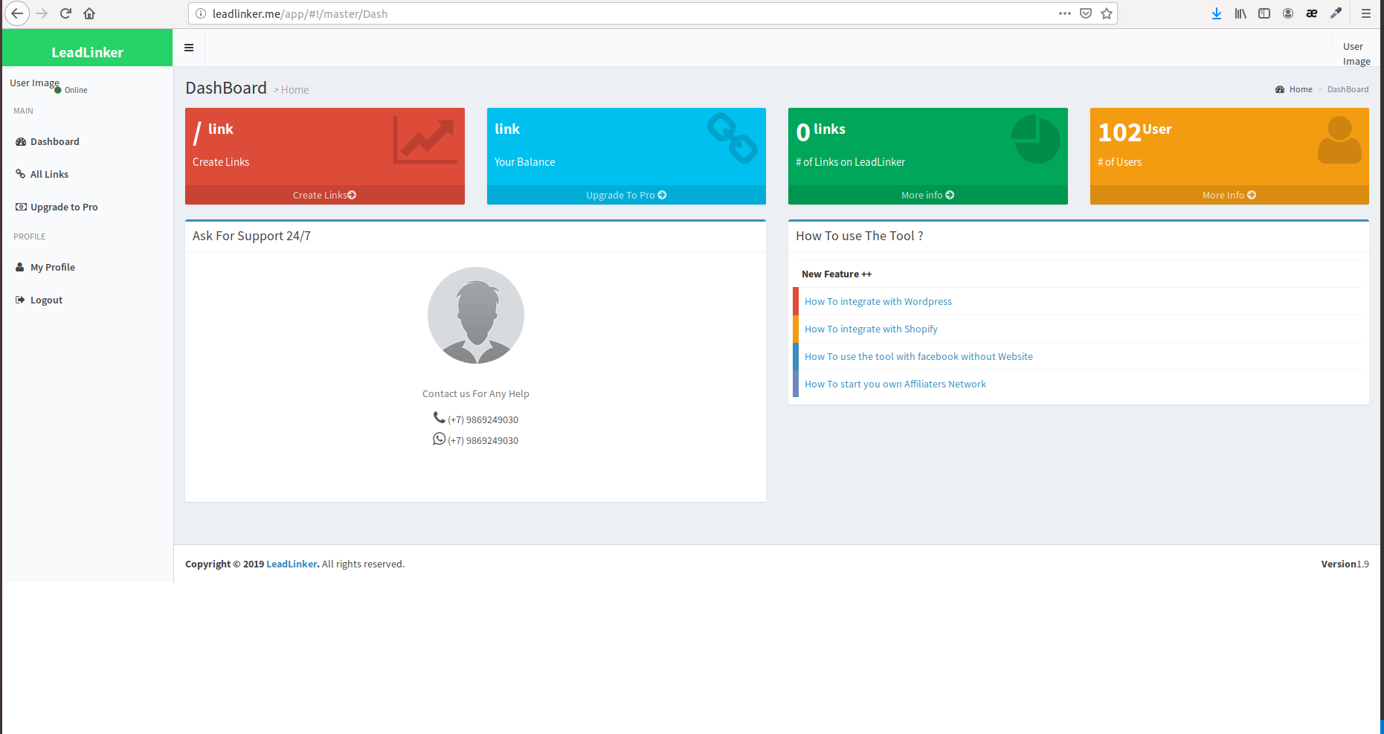1384x734 pixels.
Task: Go to browser home icon
Action: pyautogui.click(x=89, y=13)
